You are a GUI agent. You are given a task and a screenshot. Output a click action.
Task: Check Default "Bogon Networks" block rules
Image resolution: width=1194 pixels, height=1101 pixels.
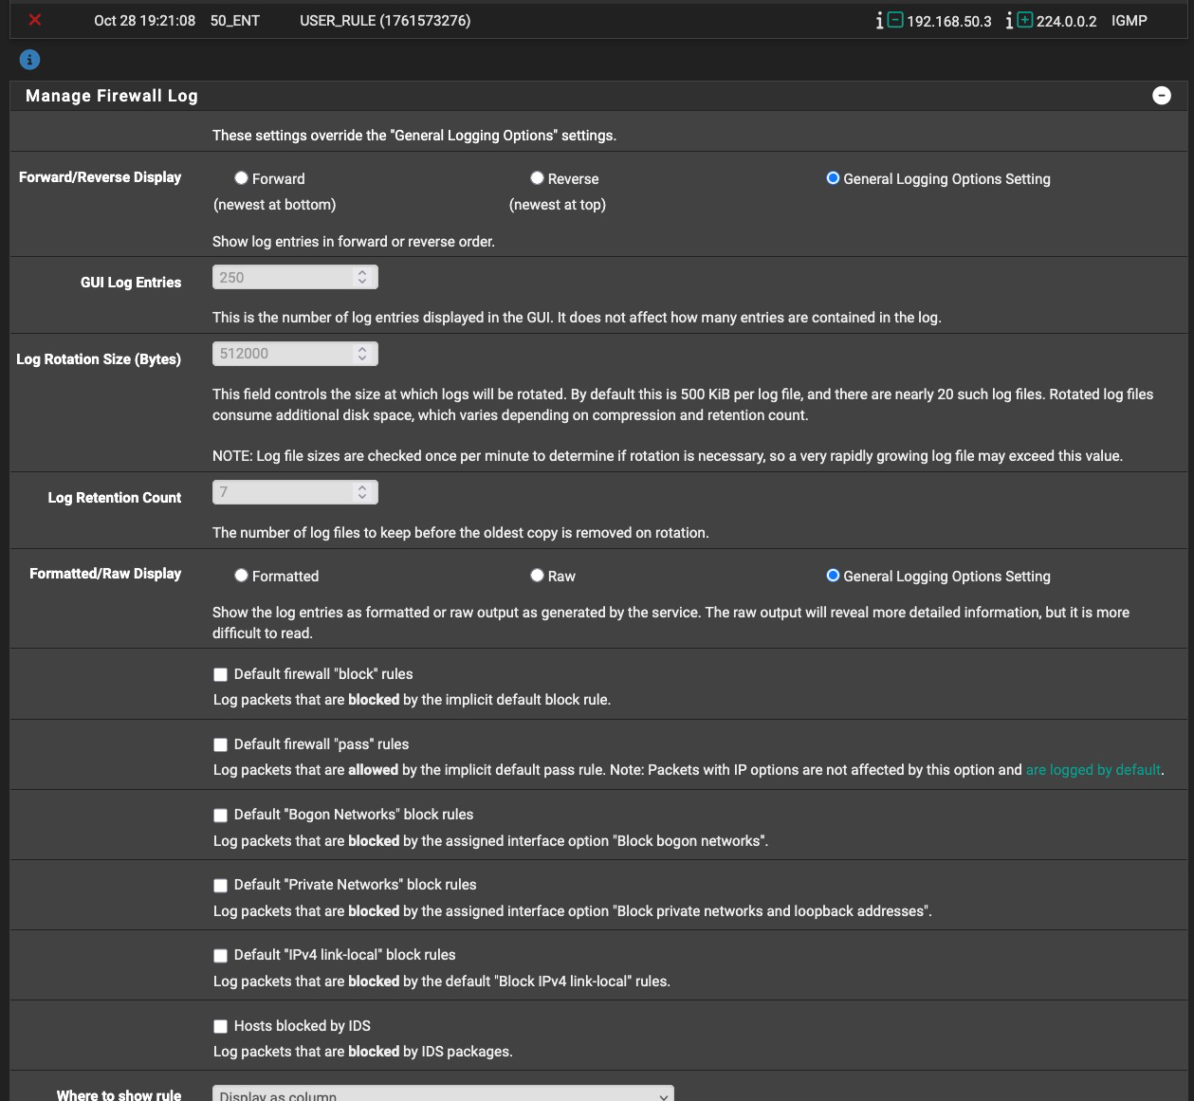tap(220, 816)
